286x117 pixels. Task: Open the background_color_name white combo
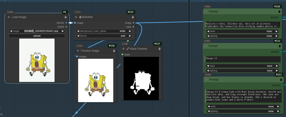point(104,31)
